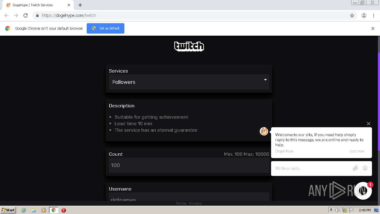The width and height of the screenshot is (380, 214).
Task: Click the Username input field
Action: (x=189, y=197)
